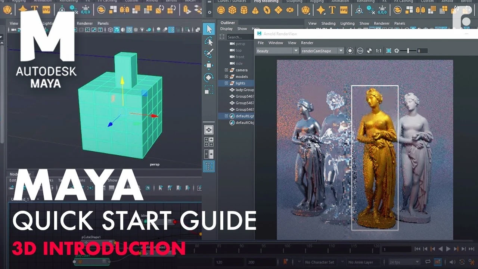Toggle auto keyframe bookmark icon

point(286,262)
